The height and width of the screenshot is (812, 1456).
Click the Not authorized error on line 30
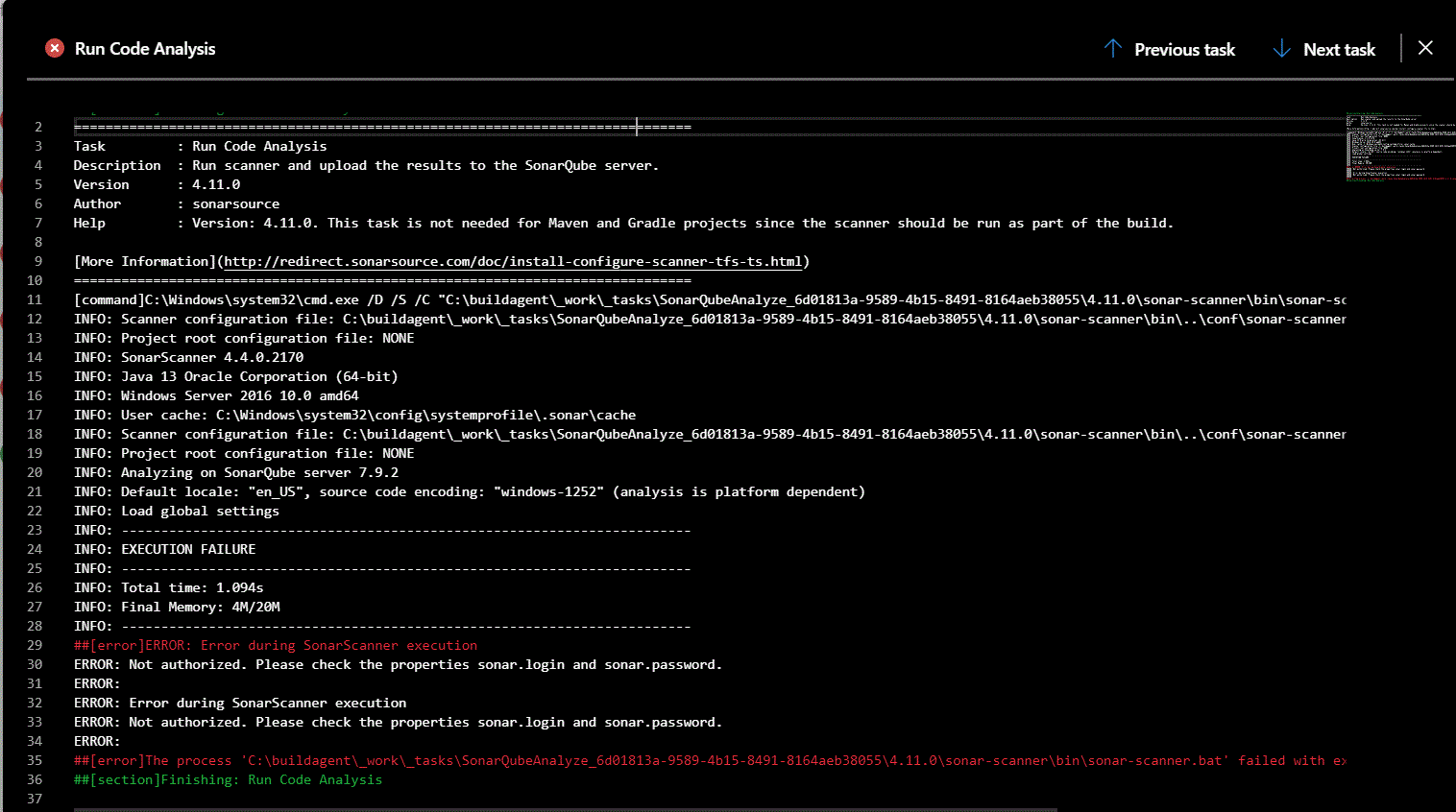(398, 664)
